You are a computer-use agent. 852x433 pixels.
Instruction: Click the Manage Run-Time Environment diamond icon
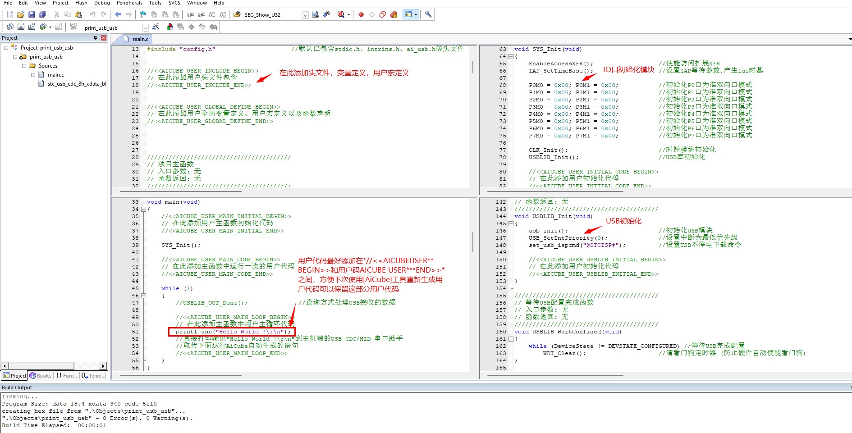(x=192, y=27)
